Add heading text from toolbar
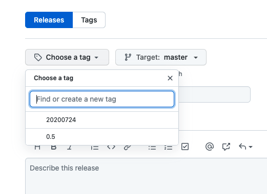The image size is (267, 194). pos(37,148)
